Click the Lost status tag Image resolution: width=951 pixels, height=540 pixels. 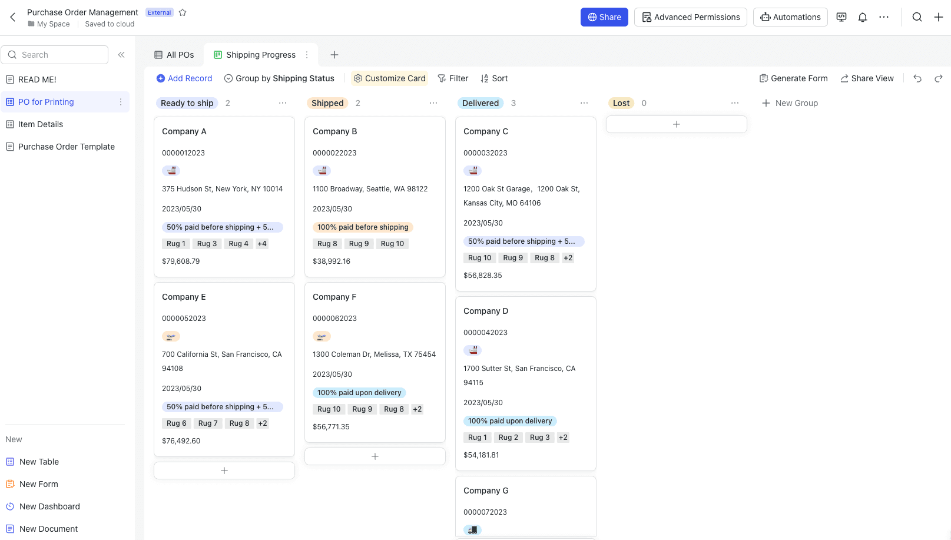621,103
